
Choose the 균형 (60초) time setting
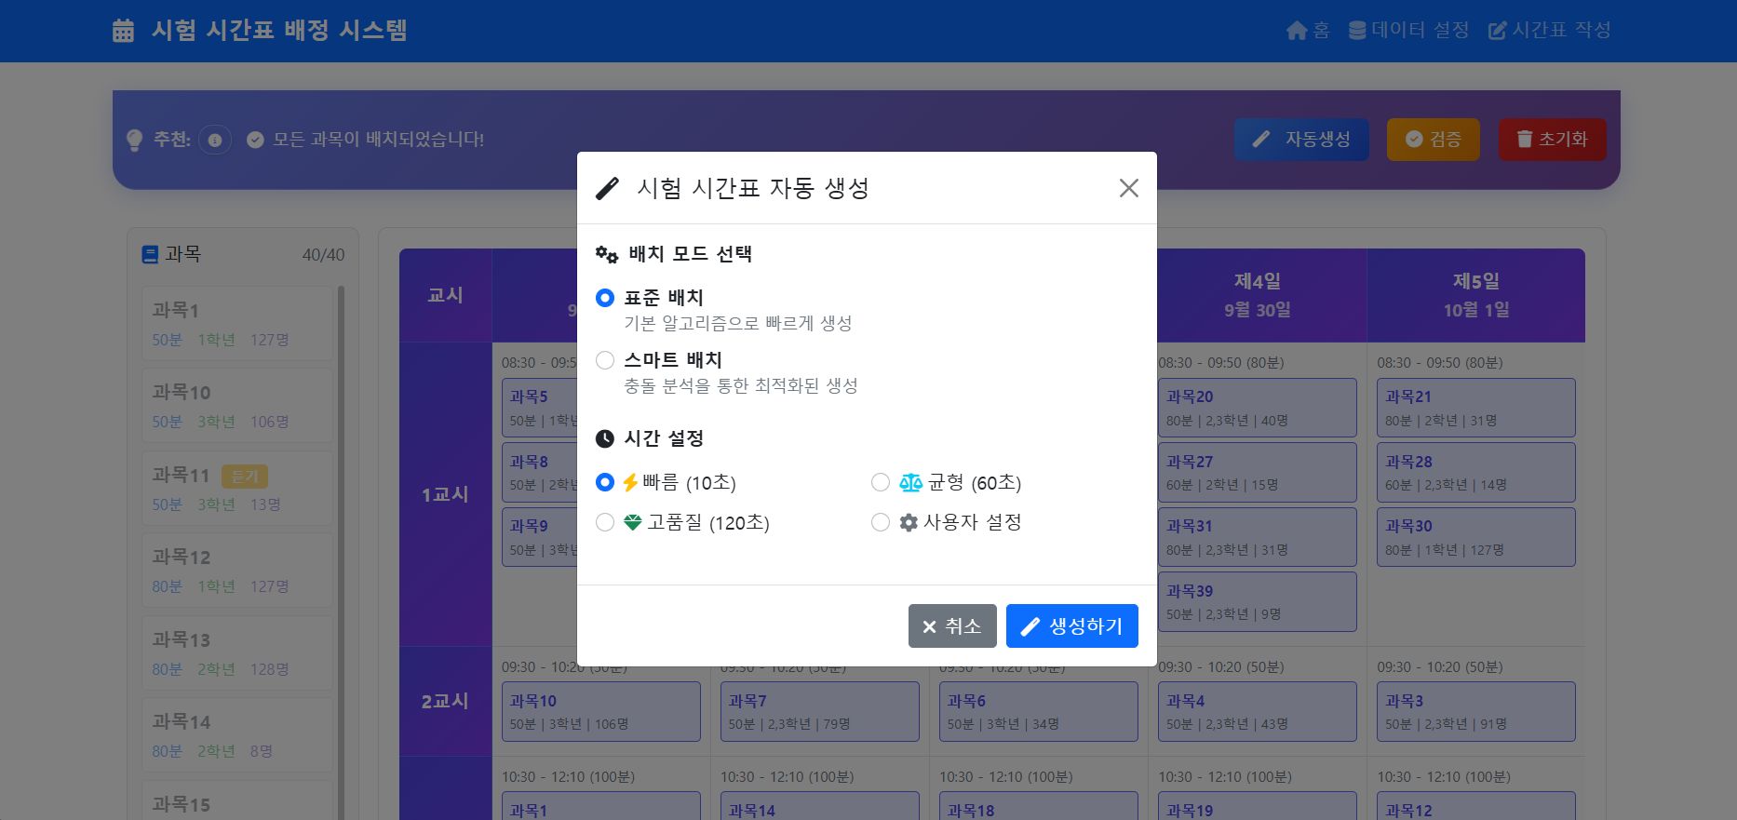coord(881,482)
